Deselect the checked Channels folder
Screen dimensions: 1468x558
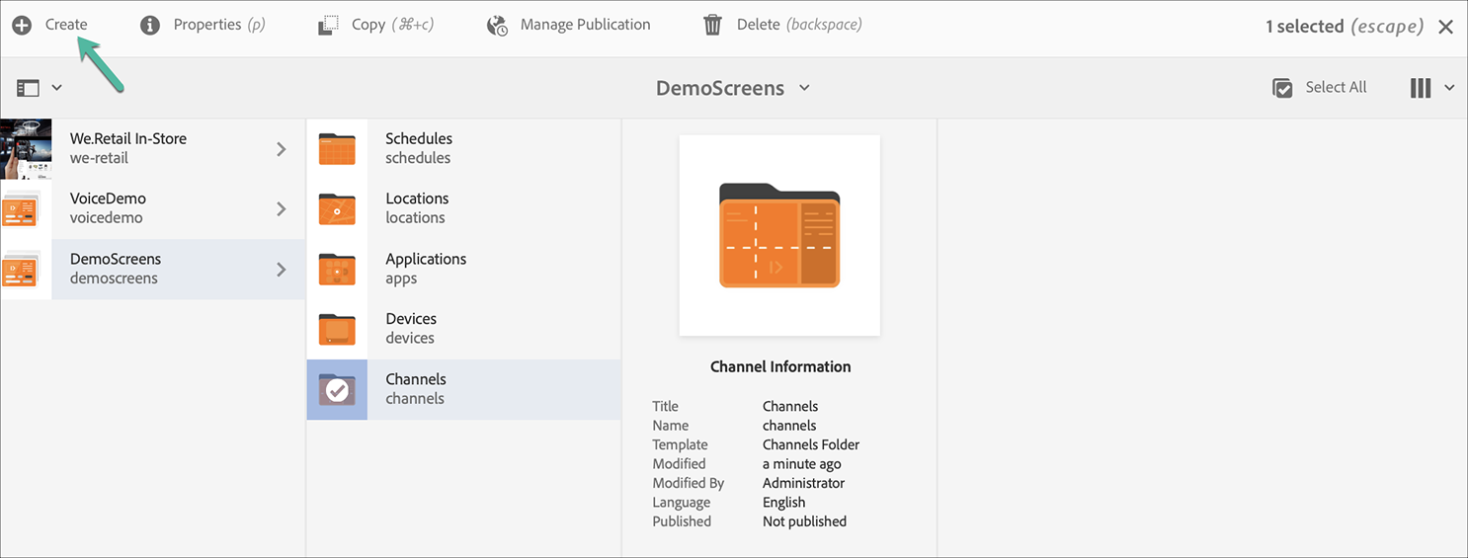(337, 389)
